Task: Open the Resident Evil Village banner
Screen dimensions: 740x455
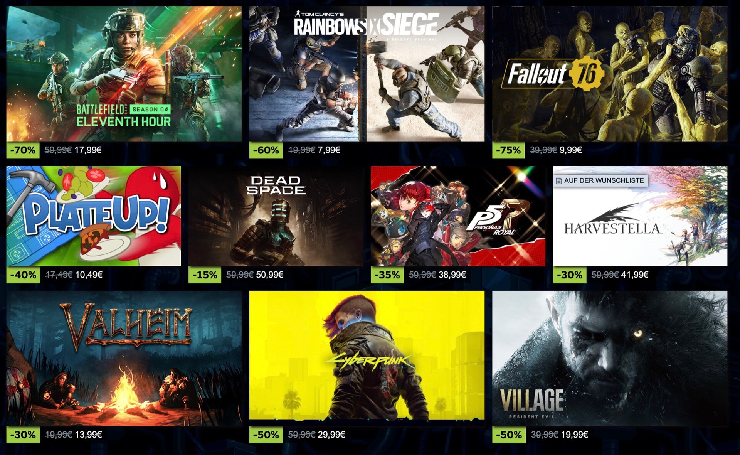Action: 610,358
